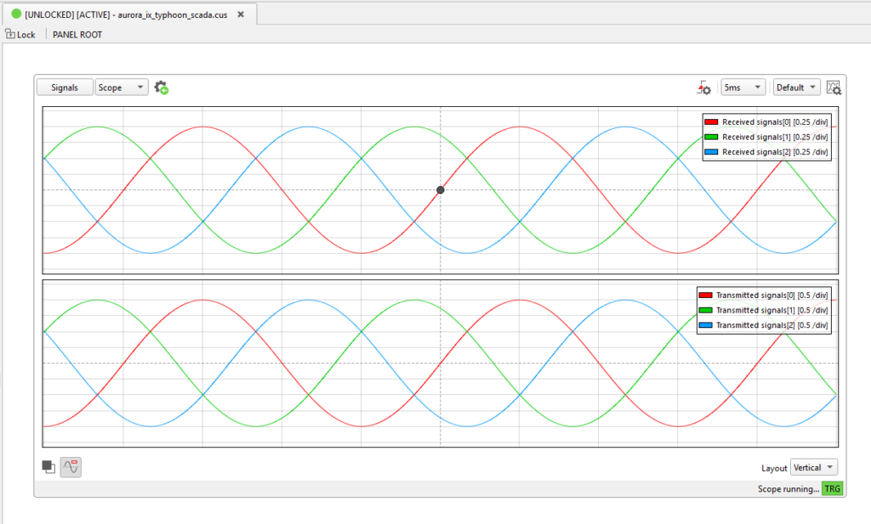Click the green TRG trigger indicator
The width and height of the screenshot is (871, 524).
(x=832, y=489)
